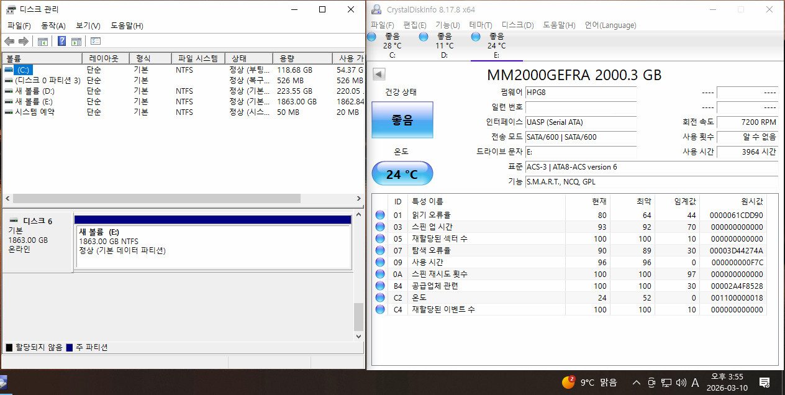
Task: Toggle the console tree icon in Disk Management toolbar
Action: tap(42, 41)
